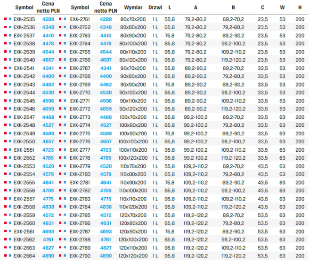Click B value 119,2-120,2 in the 80x120x200 row
Viewport: 309px width, 263px height.
click(233, 60)
